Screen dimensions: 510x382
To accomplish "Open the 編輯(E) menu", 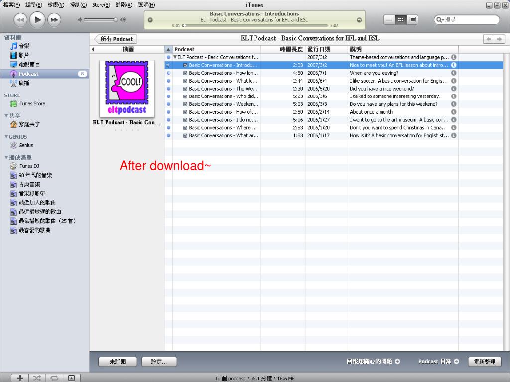I will click(34, 5).
